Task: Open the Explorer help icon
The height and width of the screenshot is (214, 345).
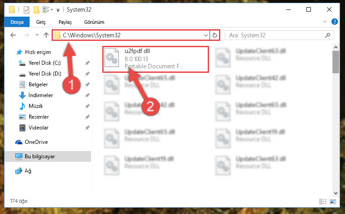Action: [x=334, y=22]
